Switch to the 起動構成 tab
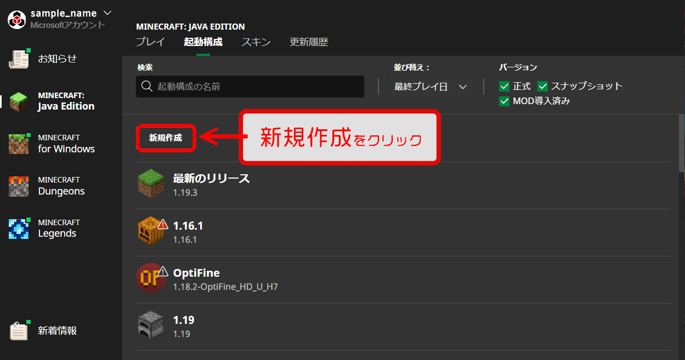 click(x=203, y=42)
